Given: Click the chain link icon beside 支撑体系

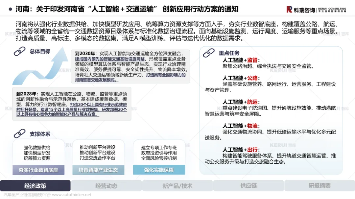Looking at the screenshot, I should (x=19, y=134).
